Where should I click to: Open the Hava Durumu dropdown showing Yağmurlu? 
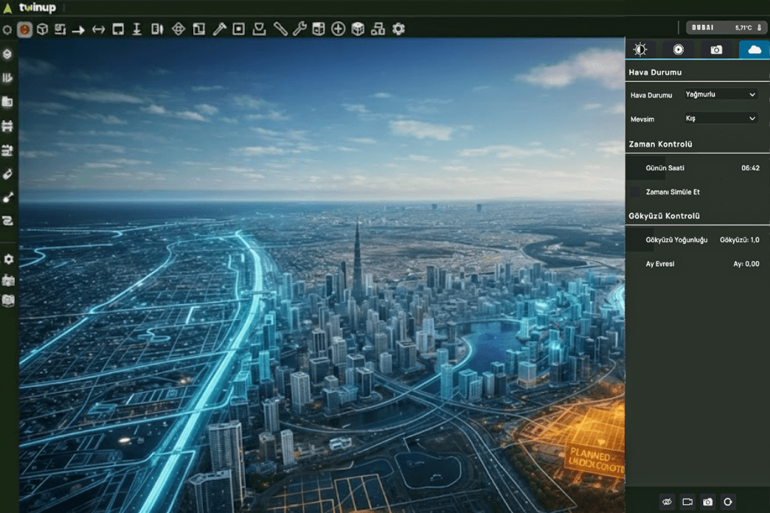pyautogui.click(x=720, y=94)
